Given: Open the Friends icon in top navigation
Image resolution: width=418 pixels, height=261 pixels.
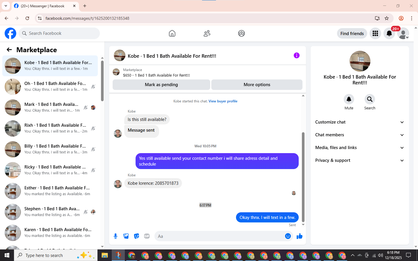Looking at the screenshot, I should [x=207, y=33].
